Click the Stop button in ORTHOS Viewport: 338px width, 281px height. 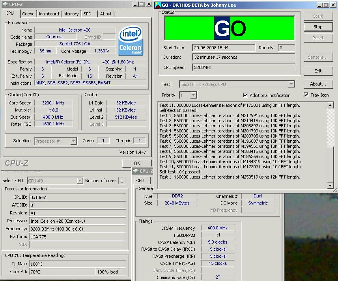coord(318,27)
